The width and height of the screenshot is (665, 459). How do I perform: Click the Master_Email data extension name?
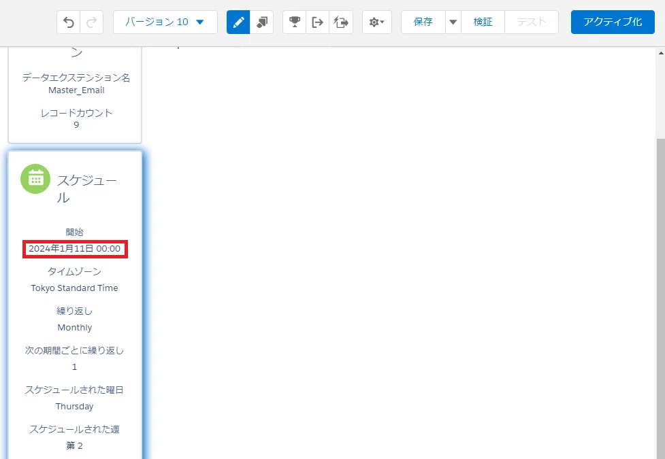tap(76, 90)
